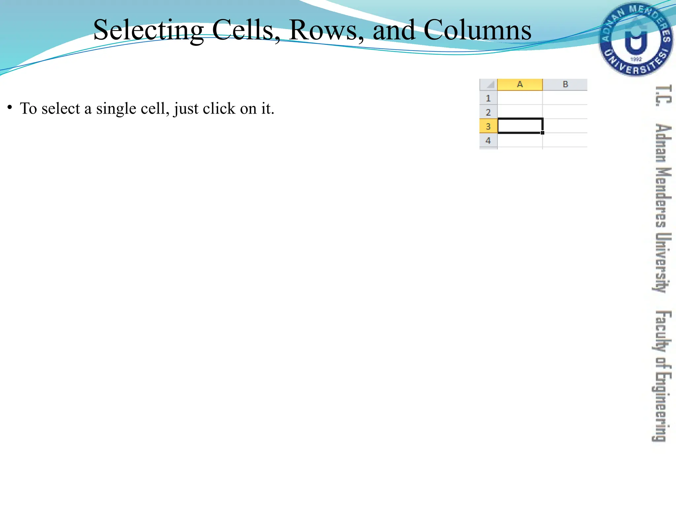Click the Adnan Menderes Üniversitesi logo
Image resolution: width=676 pixels, height=507 pixels.
pos(636,39)
